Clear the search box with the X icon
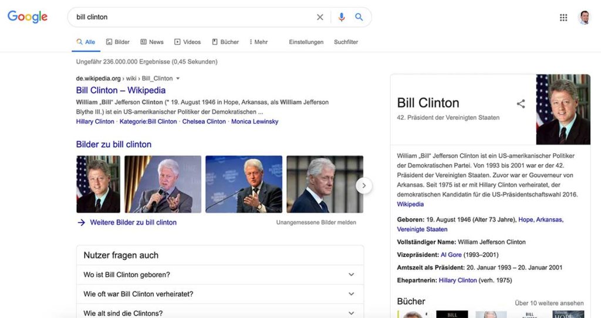The width and height of the screenshot is (601, 318). (320, 17)
